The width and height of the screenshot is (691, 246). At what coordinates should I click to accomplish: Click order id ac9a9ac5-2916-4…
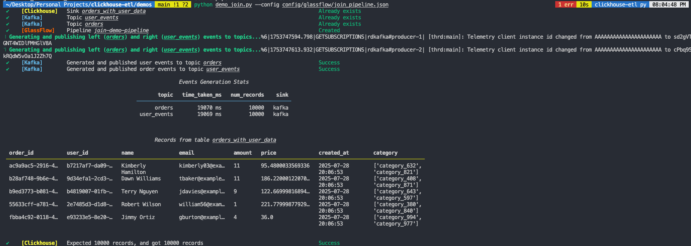[33, 166]
